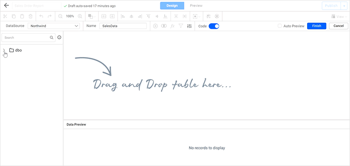This screenshot has height=166, width=350.
Task: Click the No records to display text
Action: (x=206, y=148)
